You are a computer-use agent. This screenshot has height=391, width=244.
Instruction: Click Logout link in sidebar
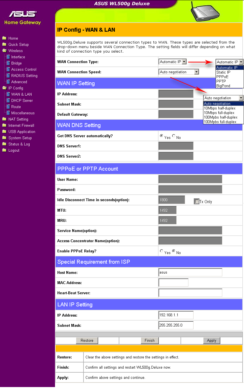(14, 150)
